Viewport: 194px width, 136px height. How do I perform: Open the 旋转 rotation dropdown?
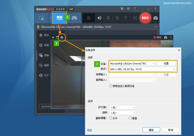[x=123, y=113]
